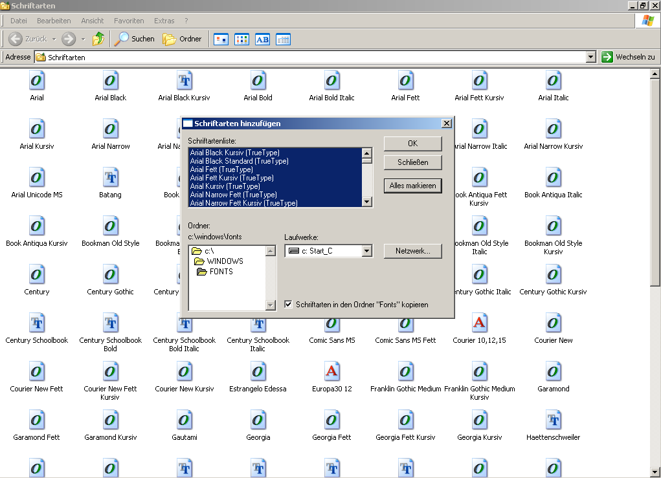
Task: Select Georgia font icon
Action: (x=258, y=419)
